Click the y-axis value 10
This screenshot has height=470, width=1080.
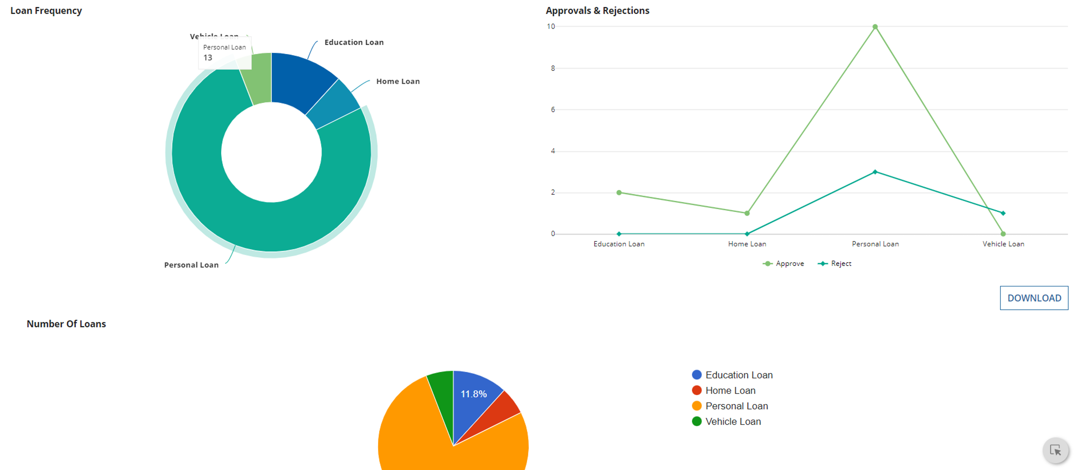pyautogui.click(x=550, y=26)
